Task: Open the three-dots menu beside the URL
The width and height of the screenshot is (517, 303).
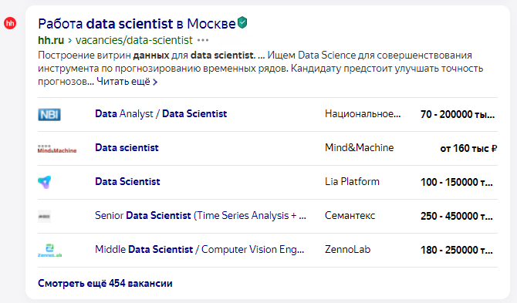Action: click(203, 40)
